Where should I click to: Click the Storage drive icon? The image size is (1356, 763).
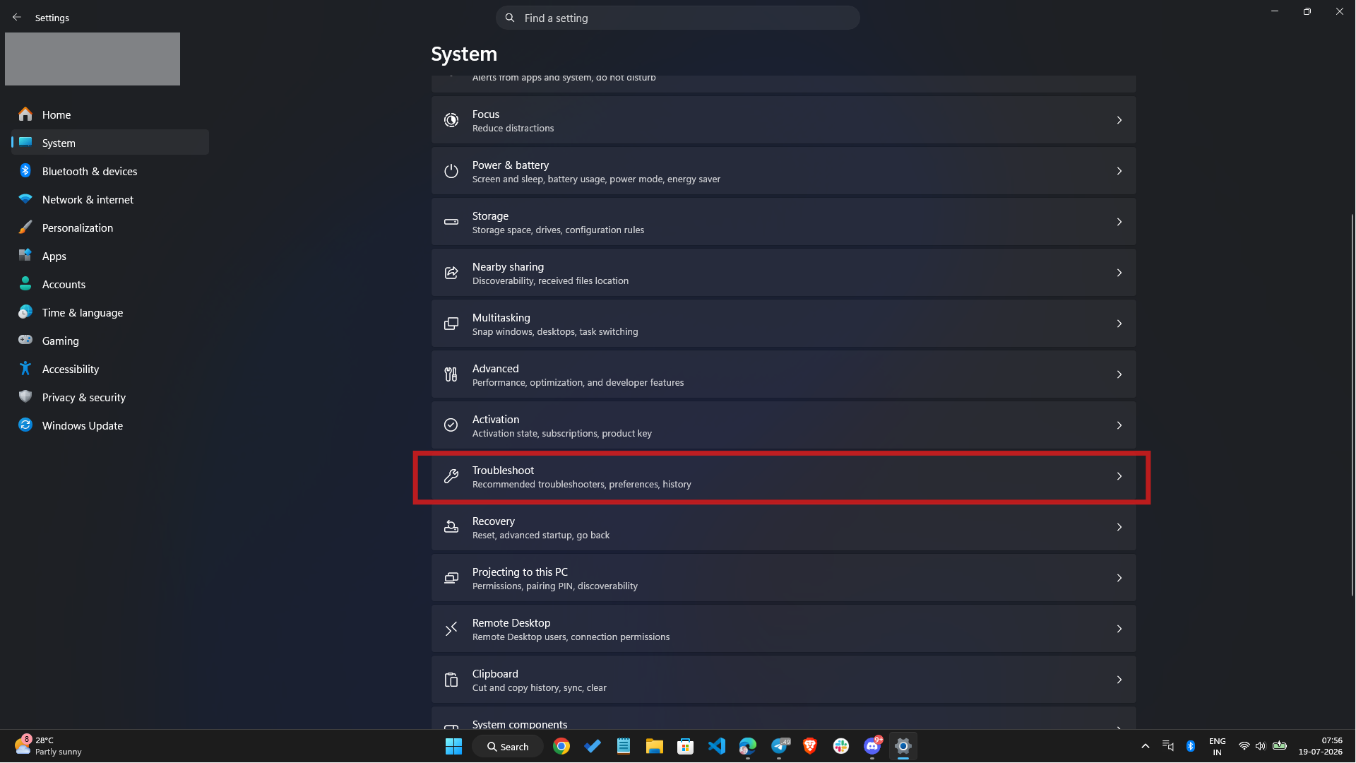coord(451,222)
